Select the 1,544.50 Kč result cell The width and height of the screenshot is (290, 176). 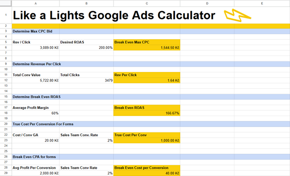147,47
